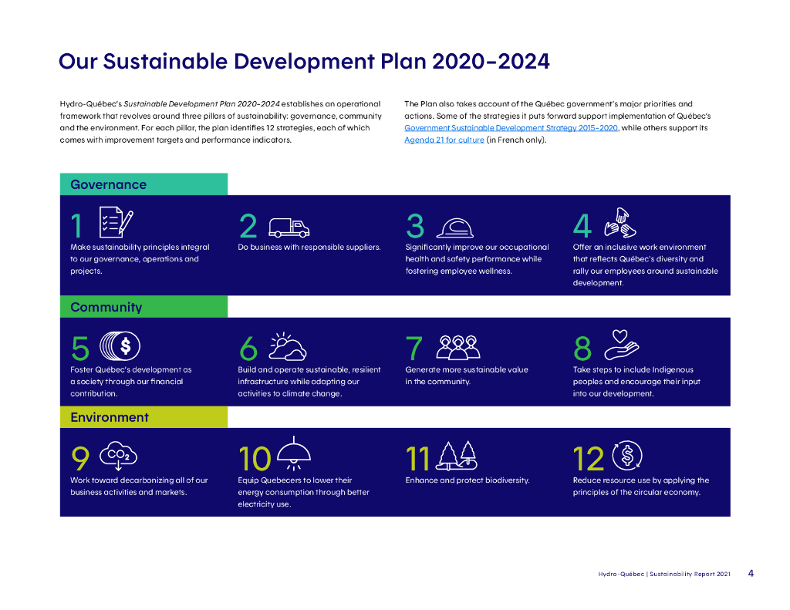The image size is (790, 610).
Task: Click 'Foster Québec's development as a society' text
Action: 131,381
